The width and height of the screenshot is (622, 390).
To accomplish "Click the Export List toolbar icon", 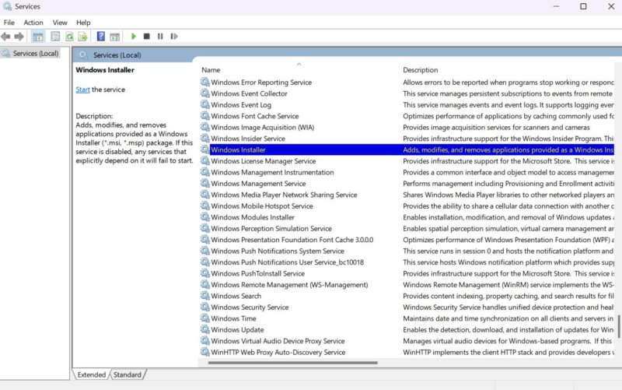I will 82,37.
